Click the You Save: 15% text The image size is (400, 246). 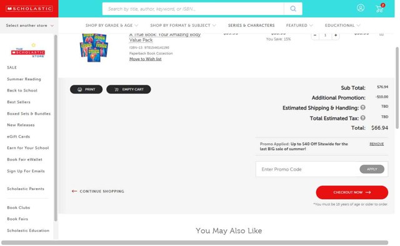[x=278, y=39]
